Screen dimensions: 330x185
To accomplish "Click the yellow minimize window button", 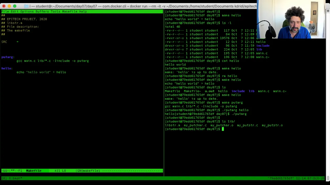I will (x=9, y=6).
